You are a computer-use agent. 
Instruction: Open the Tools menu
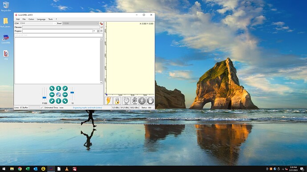click(x=51, y=19)
